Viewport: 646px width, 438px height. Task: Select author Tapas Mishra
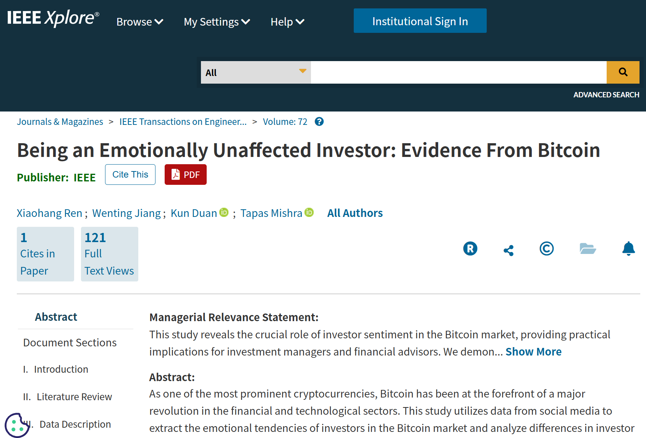click(x=271, y=213)
